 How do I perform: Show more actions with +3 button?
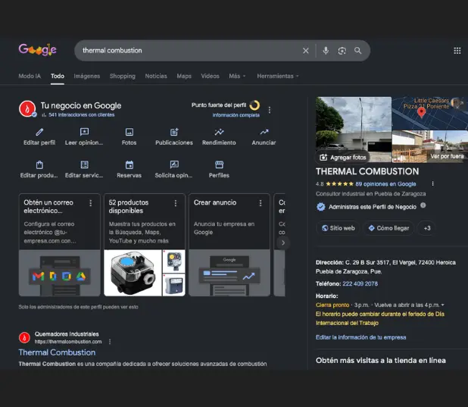tap(427, 228)
